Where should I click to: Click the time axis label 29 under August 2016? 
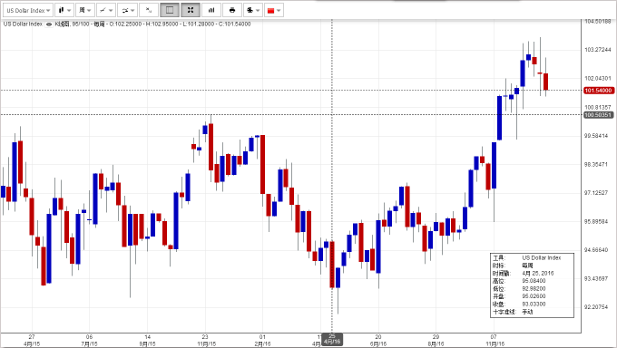tap(436, 336)
